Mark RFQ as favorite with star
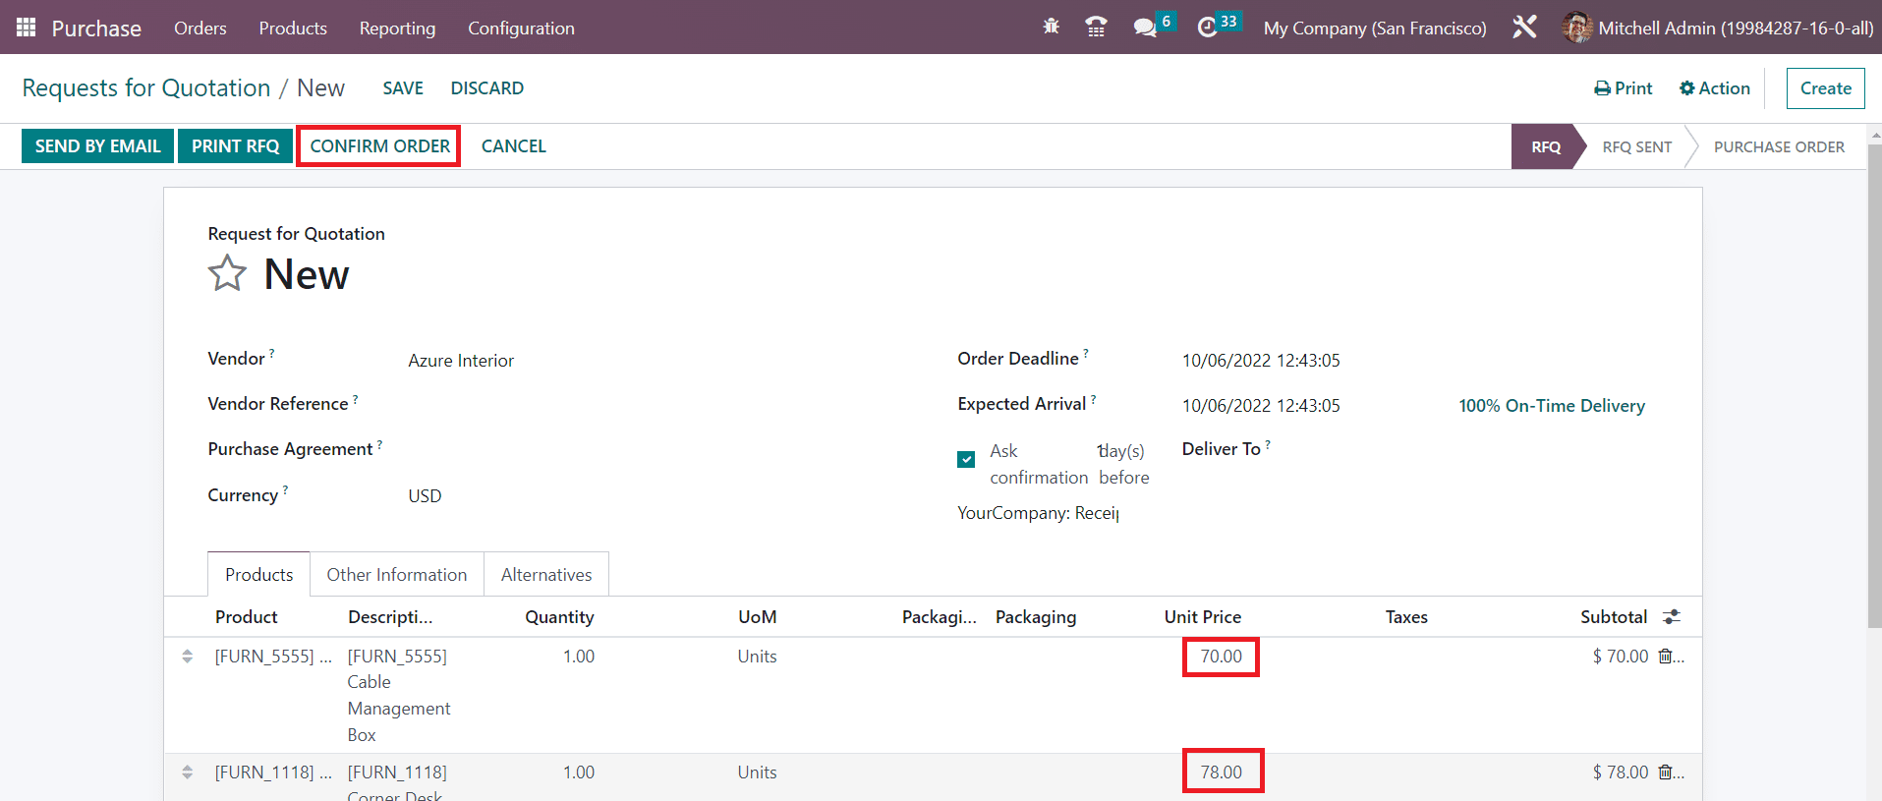The width and height of the screenshot is (1882, 801). click(x=227, y=273)
